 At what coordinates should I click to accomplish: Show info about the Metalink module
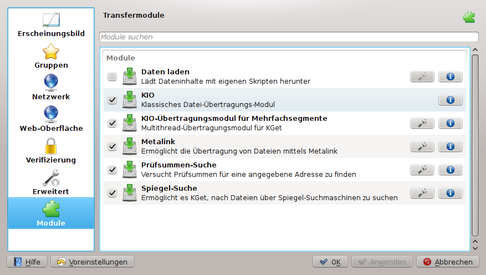point(451,146)
